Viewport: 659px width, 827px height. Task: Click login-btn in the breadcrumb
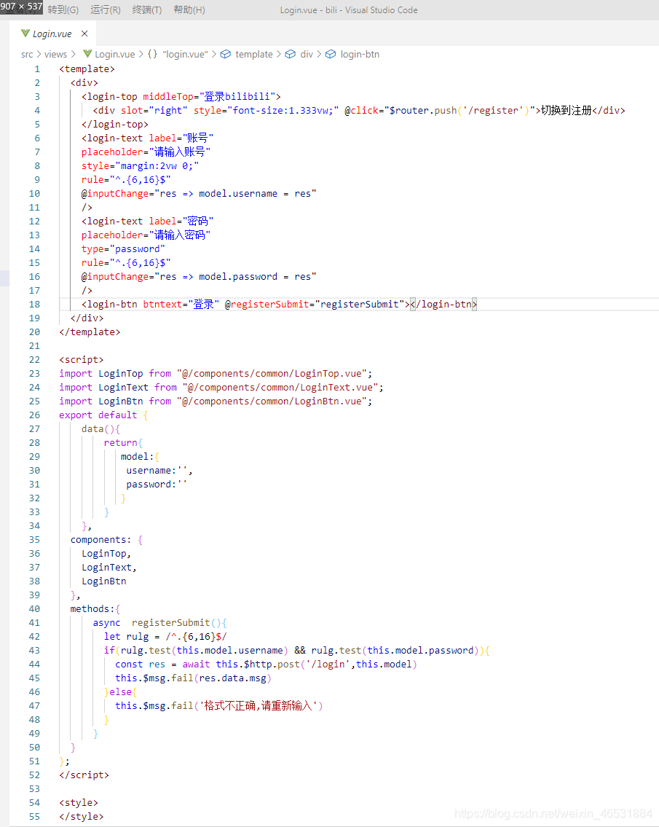[x=360, y=55]
